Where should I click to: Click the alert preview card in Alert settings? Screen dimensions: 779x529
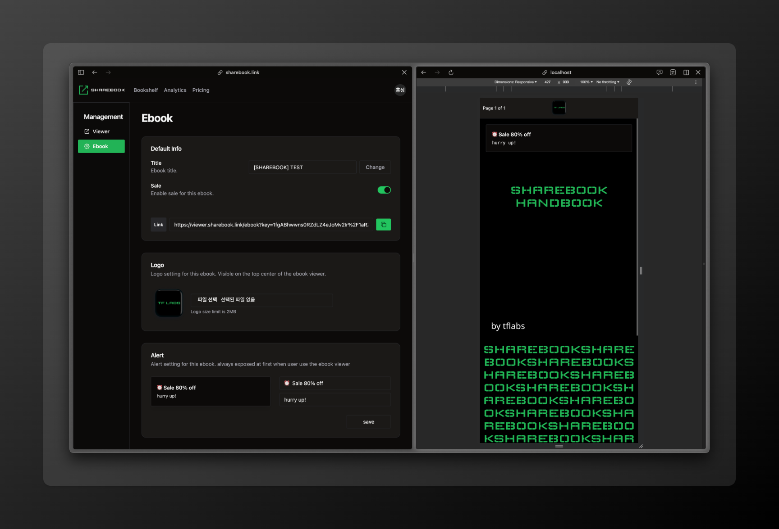[x=211, y=391]
